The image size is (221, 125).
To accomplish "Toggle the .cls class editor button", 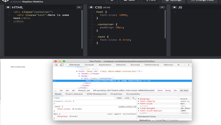I will pos(127,98).
